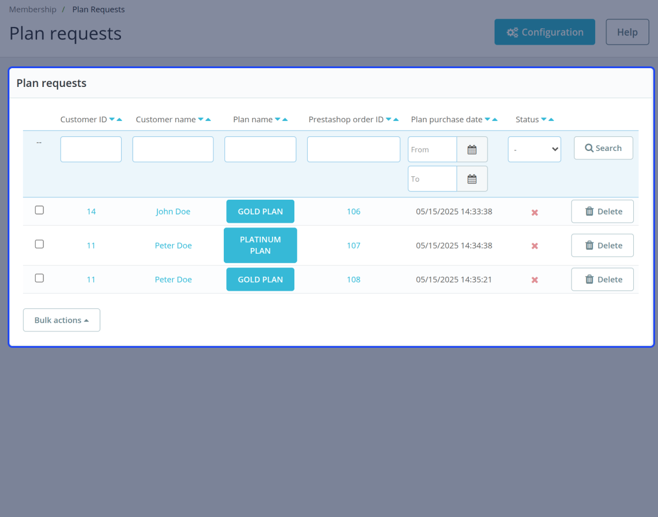Open calendar for To date
The width and height of the screenshot is (658, 517).
tap(472, 179)
